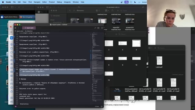Viewport: 195px width, 110px height.
Task: Open the Editor menu
Action: click(44, 2)
